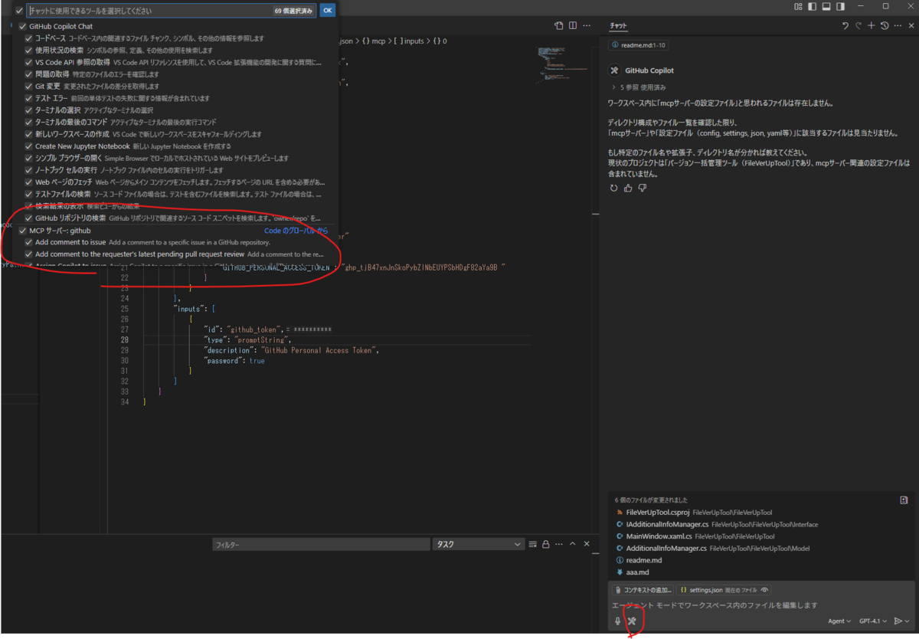Open chat history clock icon
The height and width of the screenshot is (639, 919).
884,26
